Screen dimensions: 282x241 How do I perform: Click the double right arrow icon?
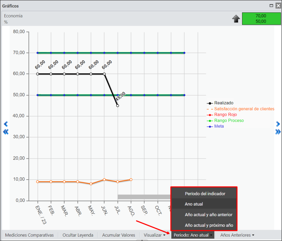278,132
